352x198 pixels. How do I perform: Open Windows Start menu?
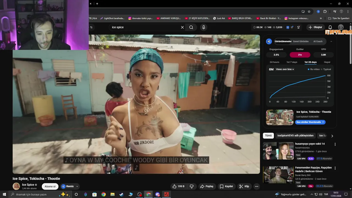(x=4, y=194)
